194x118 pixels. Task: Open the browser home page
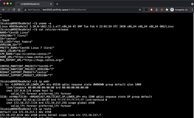tap(19, 10)
